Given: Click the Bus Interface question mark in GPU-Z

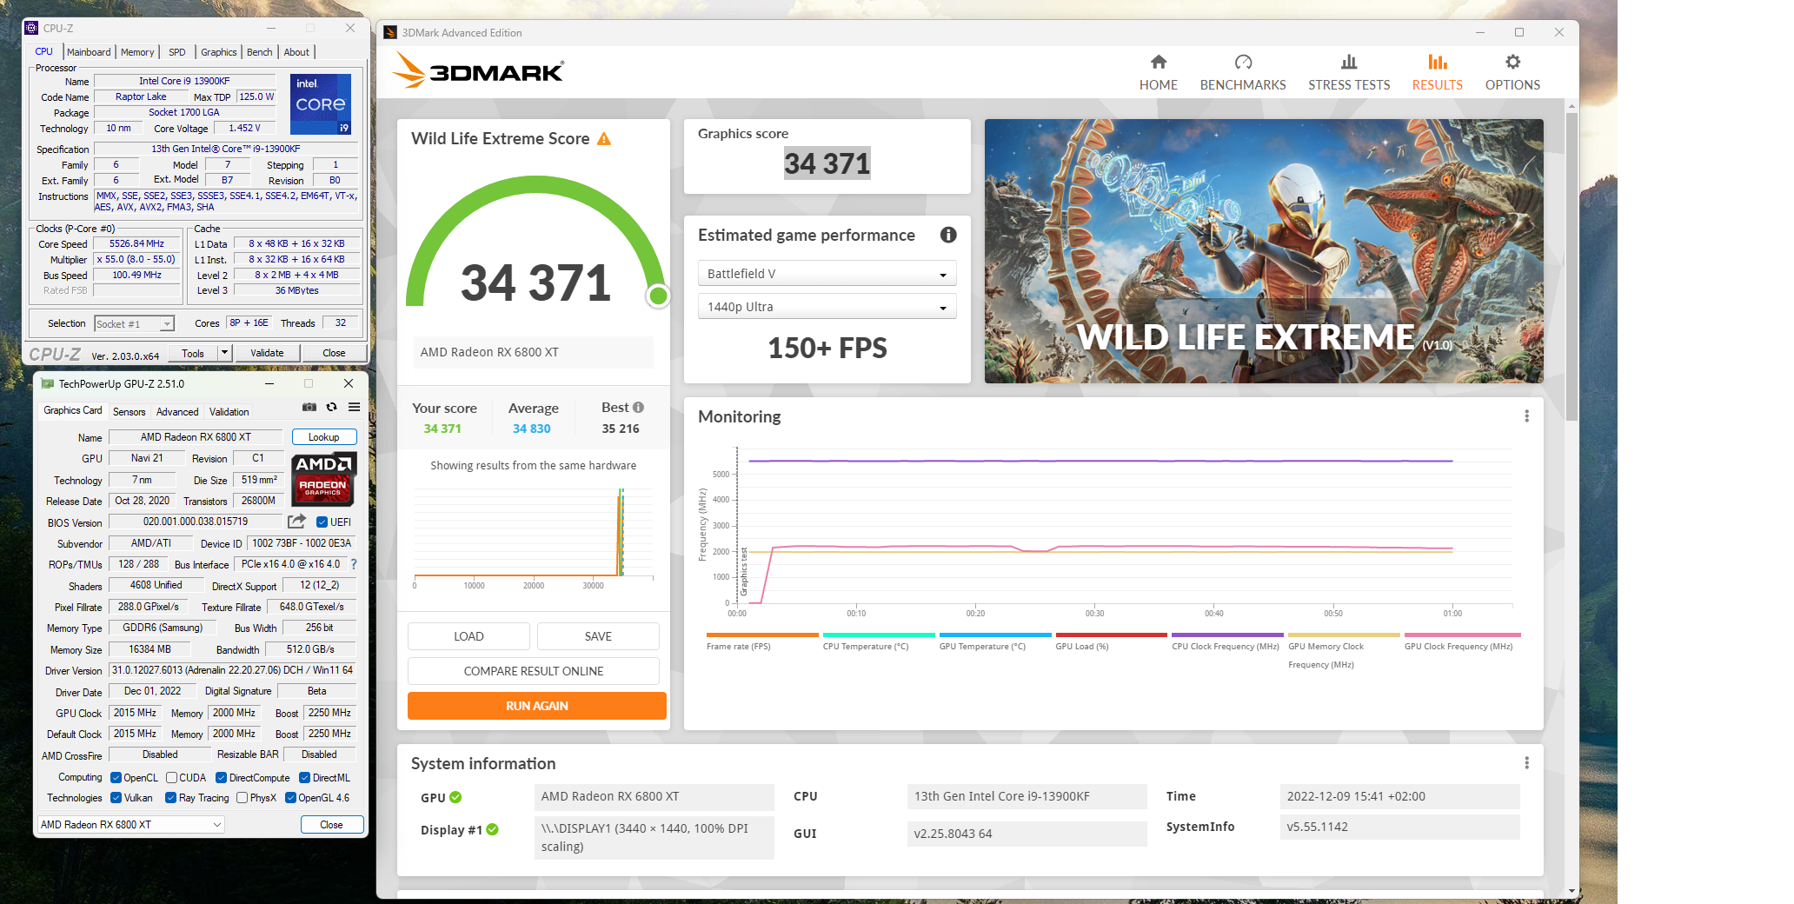Looking at the screenshot, I should coord(353,564).
